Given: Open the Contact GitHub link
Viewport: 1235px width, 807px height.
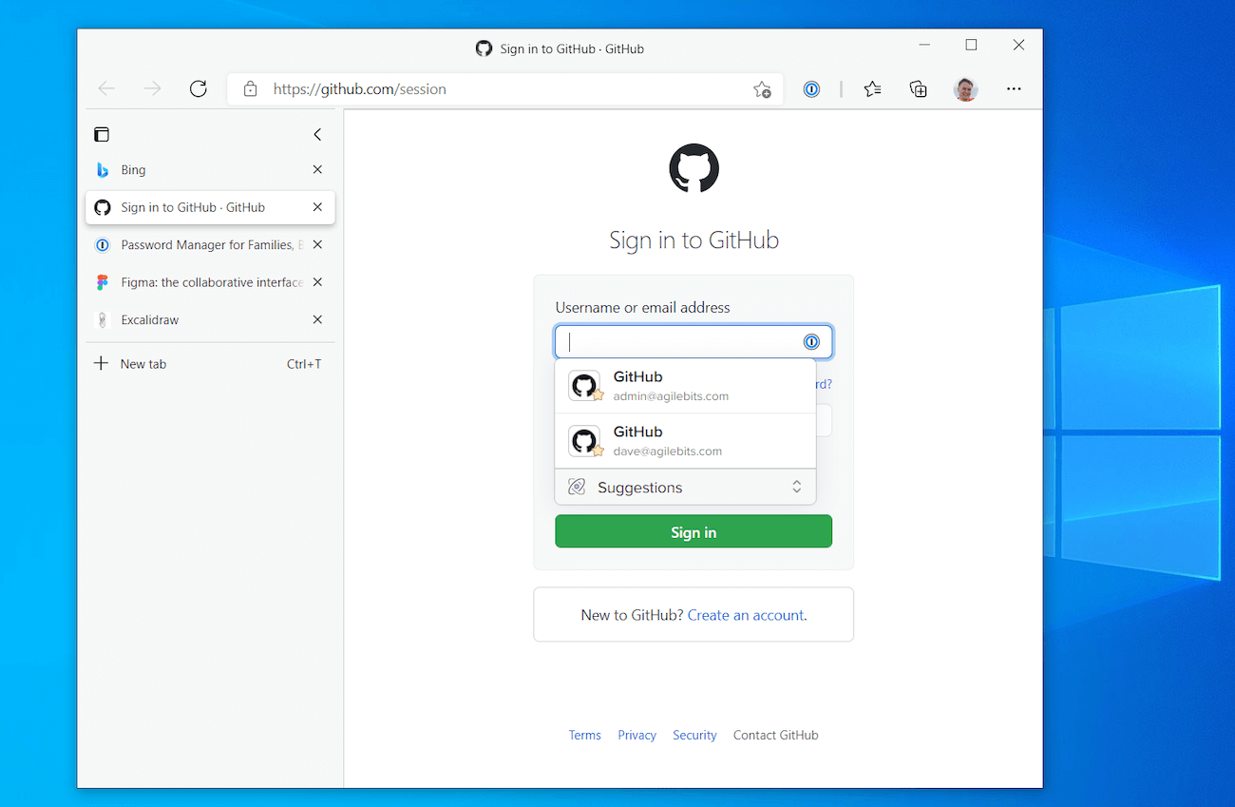Looking at the screenshot, I should point(775,735).
